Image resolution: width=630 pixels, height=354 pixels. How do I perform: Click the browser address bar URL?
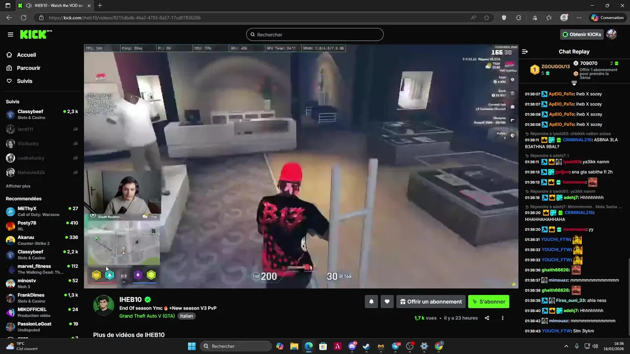pyautogui.click(x=125, y=18)
